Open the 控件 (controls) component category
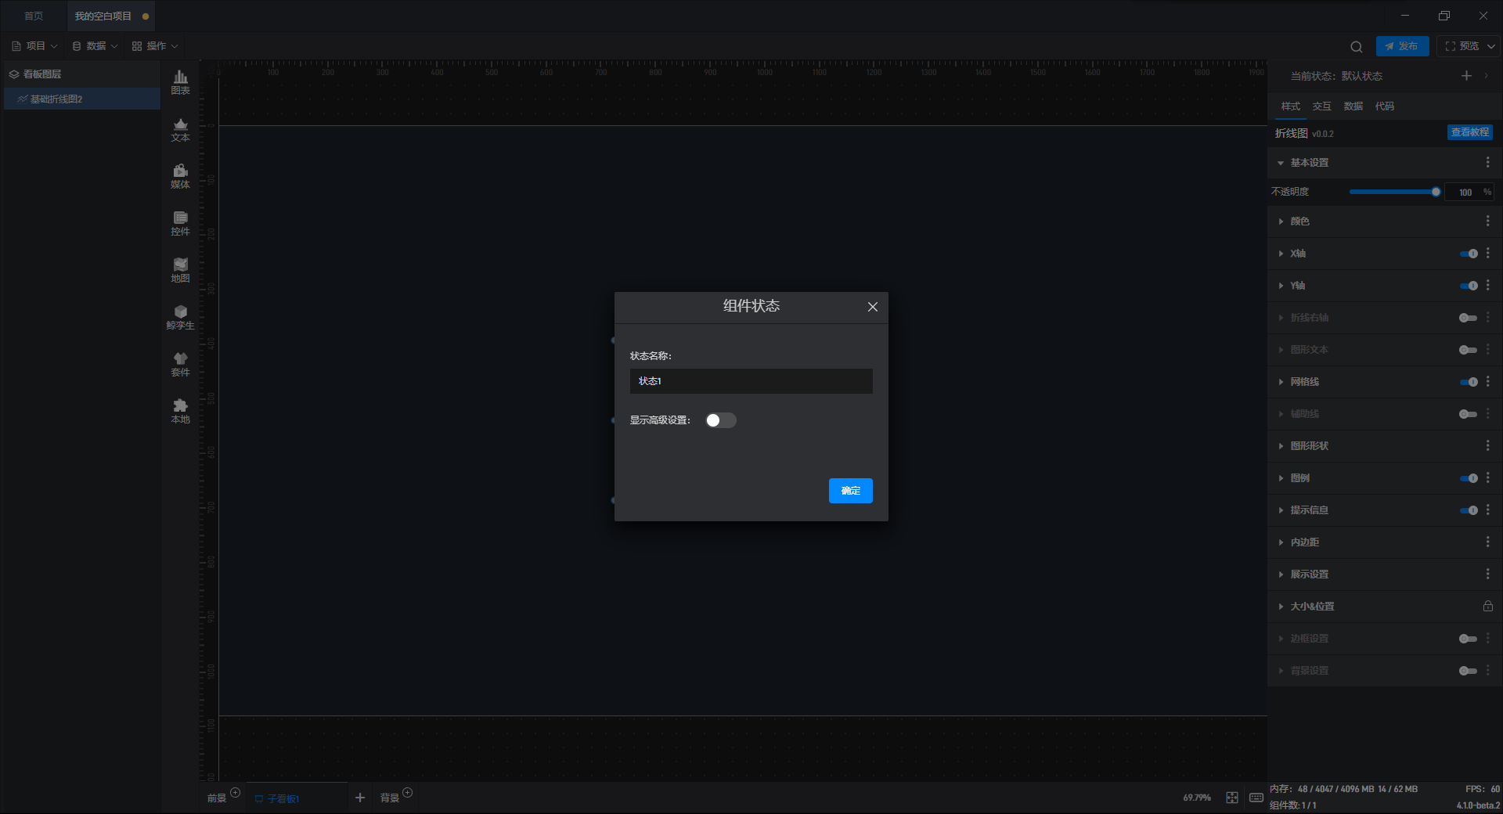This screenshot has height=814, width=1503. tap(180, 223)
